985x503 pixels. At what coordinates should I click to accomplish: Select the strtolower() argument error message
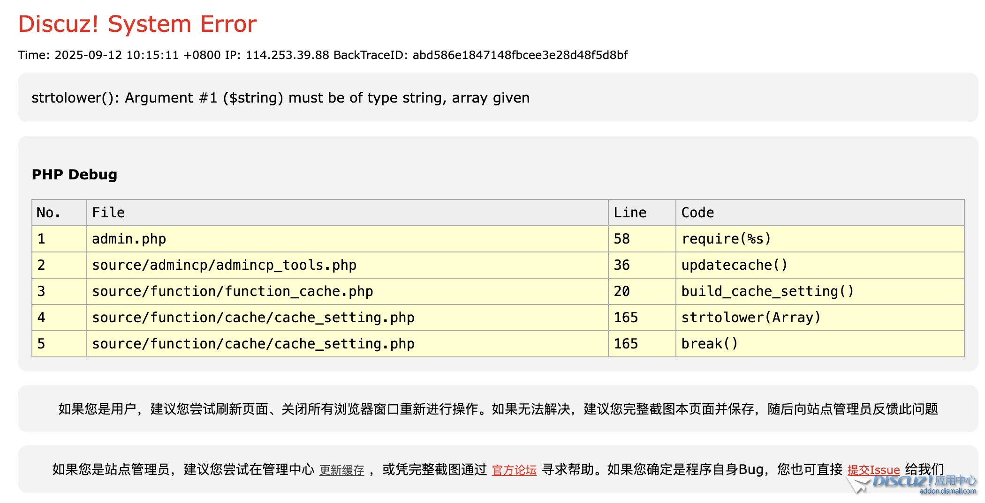tap(280, 98)
